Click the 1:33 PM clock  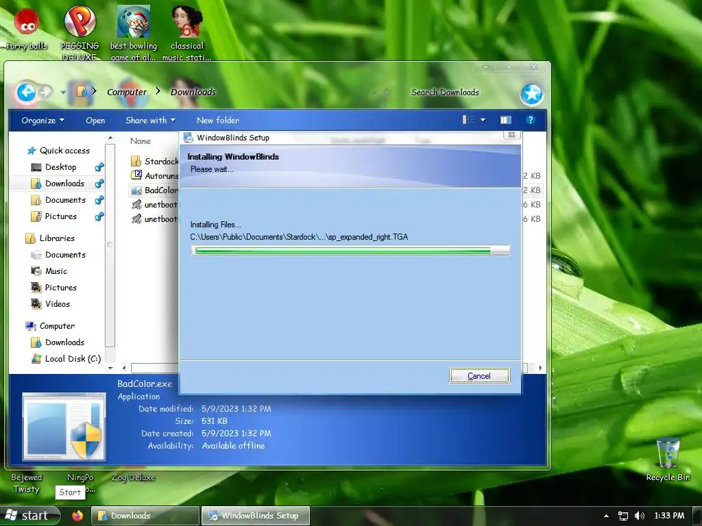669,516
